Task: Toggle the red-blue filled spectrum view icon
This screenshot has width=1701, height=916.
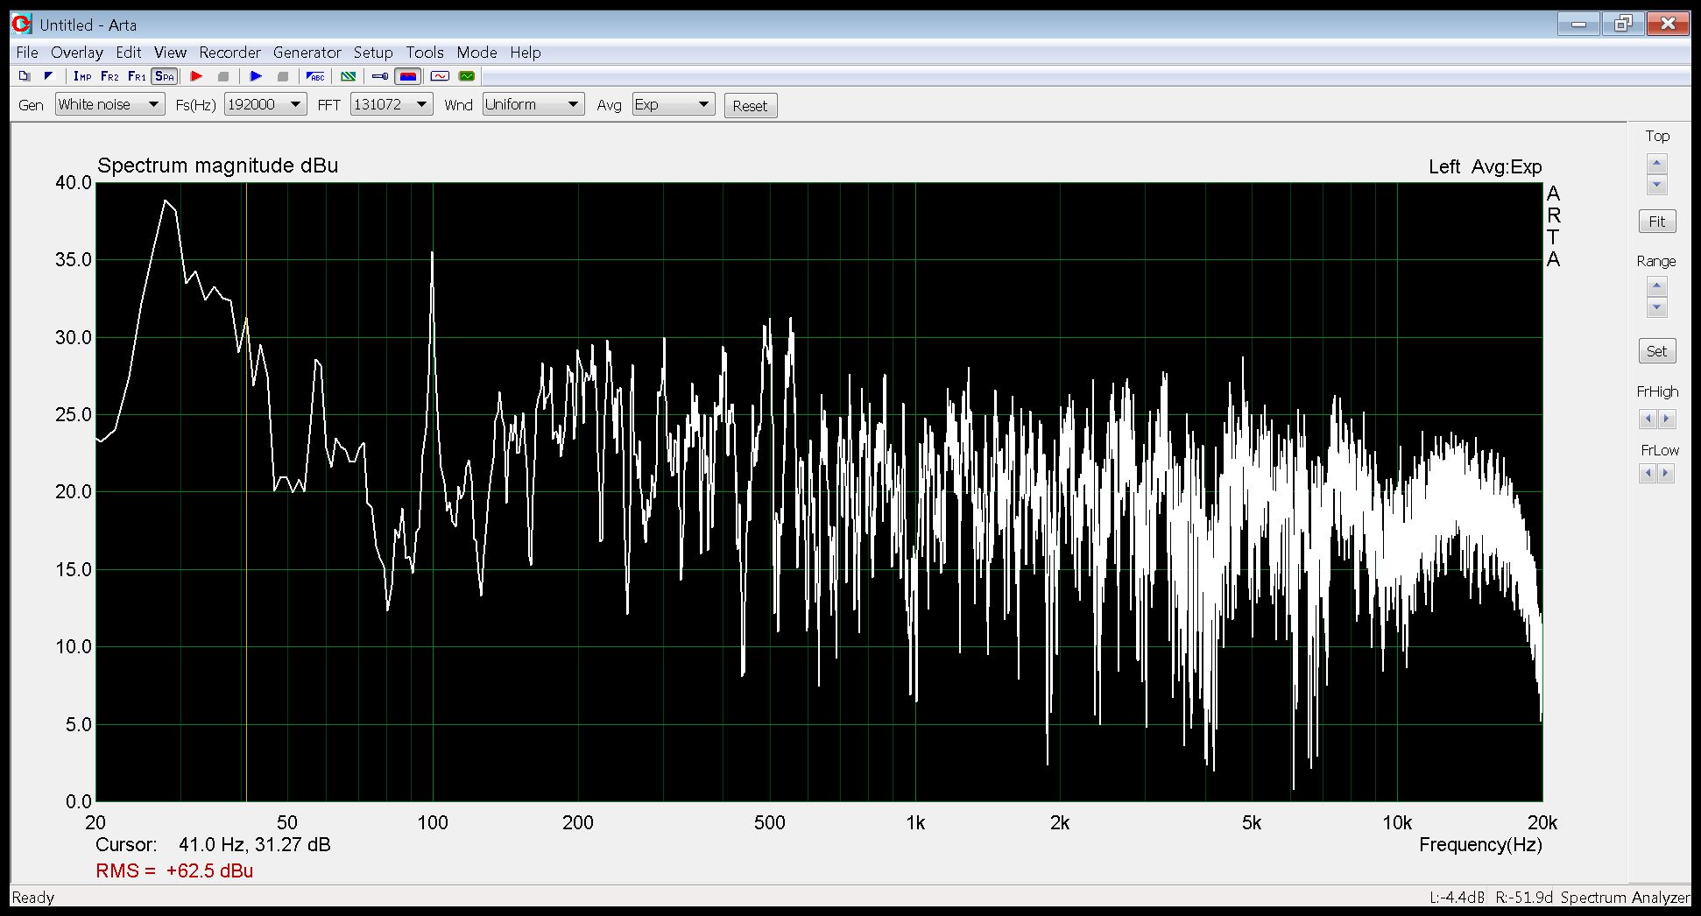Action: coord(407,76)
